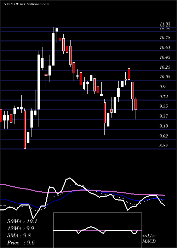Click the Price : 9.6 readout
Screen dimensions: 177x248
click(21, 243)
